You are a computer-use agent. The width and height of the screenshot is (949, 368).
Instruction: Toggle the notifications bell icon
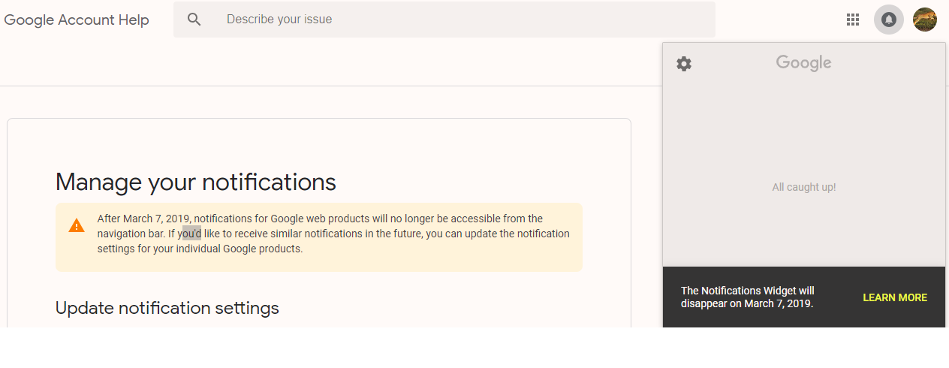tap(889, 20)
